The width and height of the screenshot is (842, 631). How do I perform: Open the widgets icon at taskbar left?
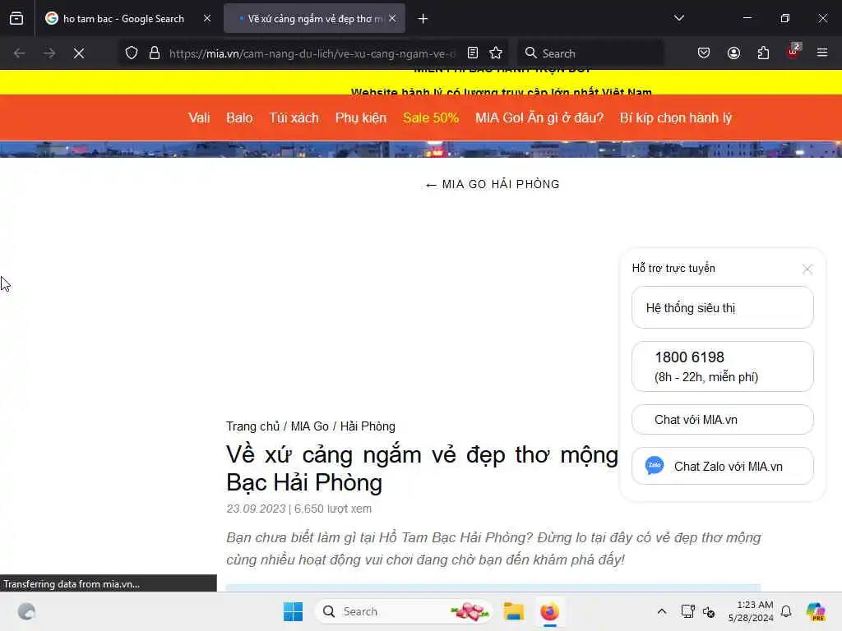click(x=26, y=611)
